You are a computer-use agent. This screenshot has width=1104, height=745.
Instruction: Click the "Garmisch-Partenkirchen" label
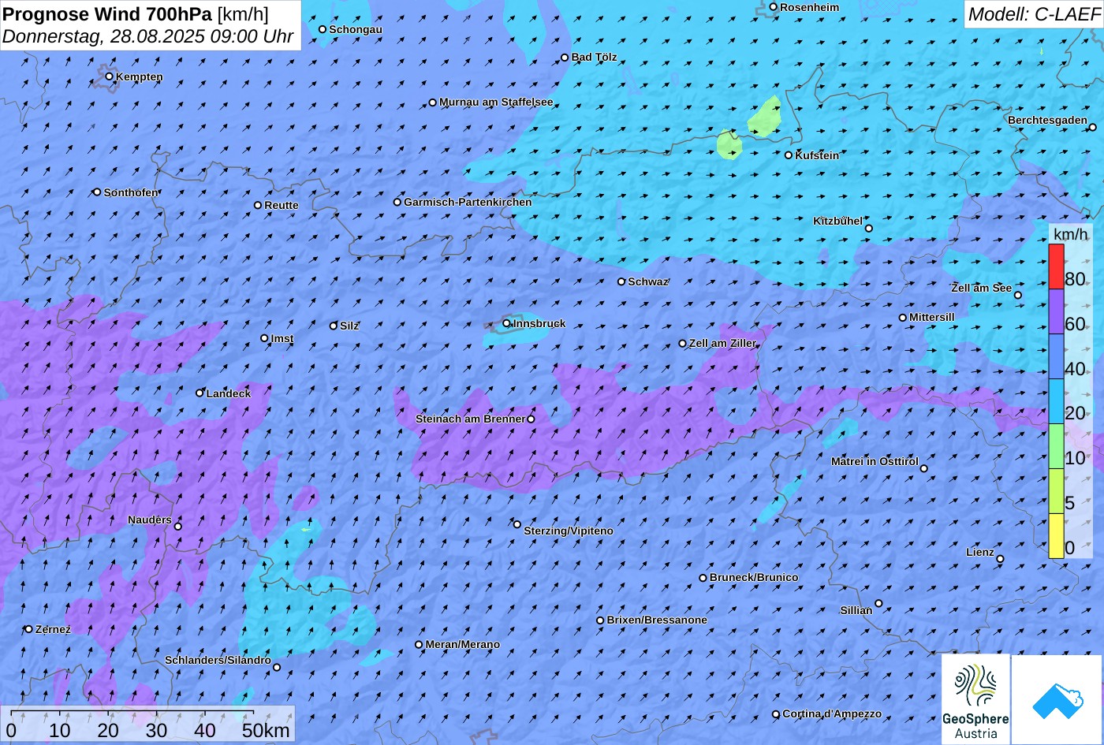[468, 202]
